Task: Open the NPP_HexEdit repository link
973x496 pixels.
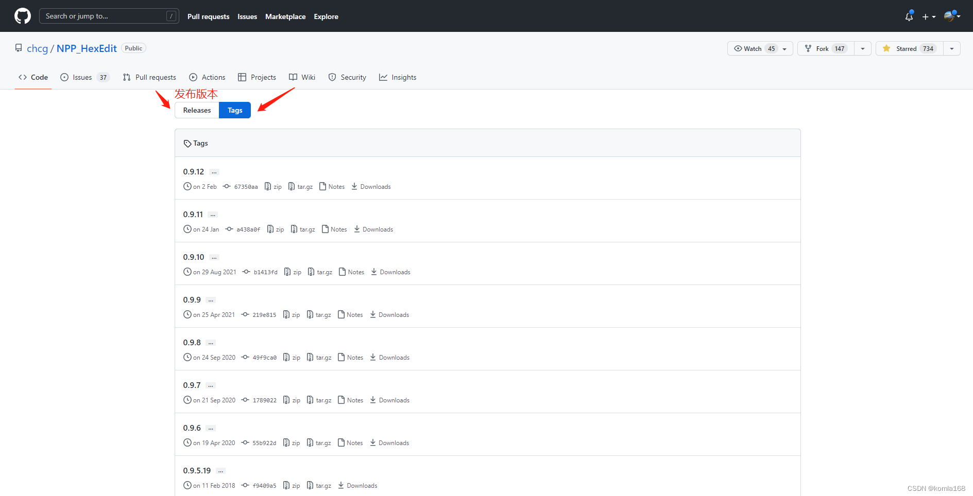Action: pos(87,48)
